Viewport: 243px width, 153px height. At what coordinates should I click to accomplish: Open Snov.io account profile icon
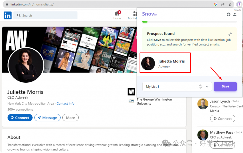click(x=235, y=15)
